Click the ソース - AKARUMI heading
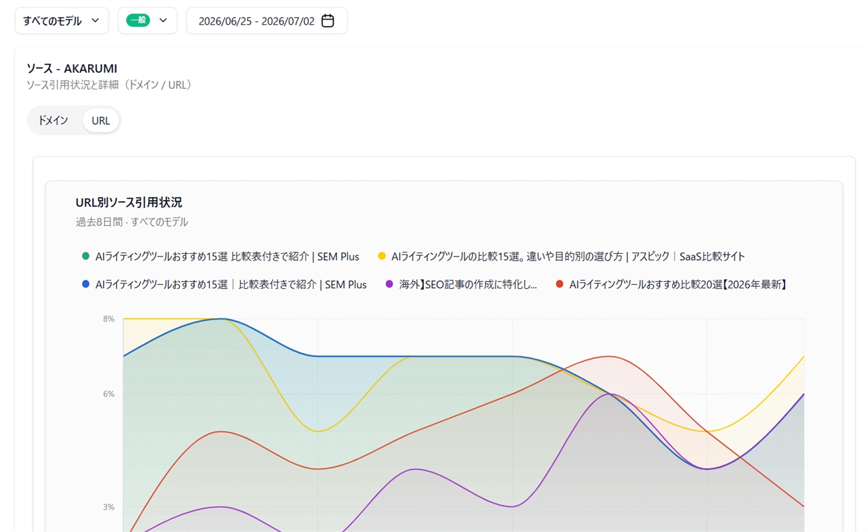Image resolution: width=868 pixels, height=532 pixels. (72, 69)
